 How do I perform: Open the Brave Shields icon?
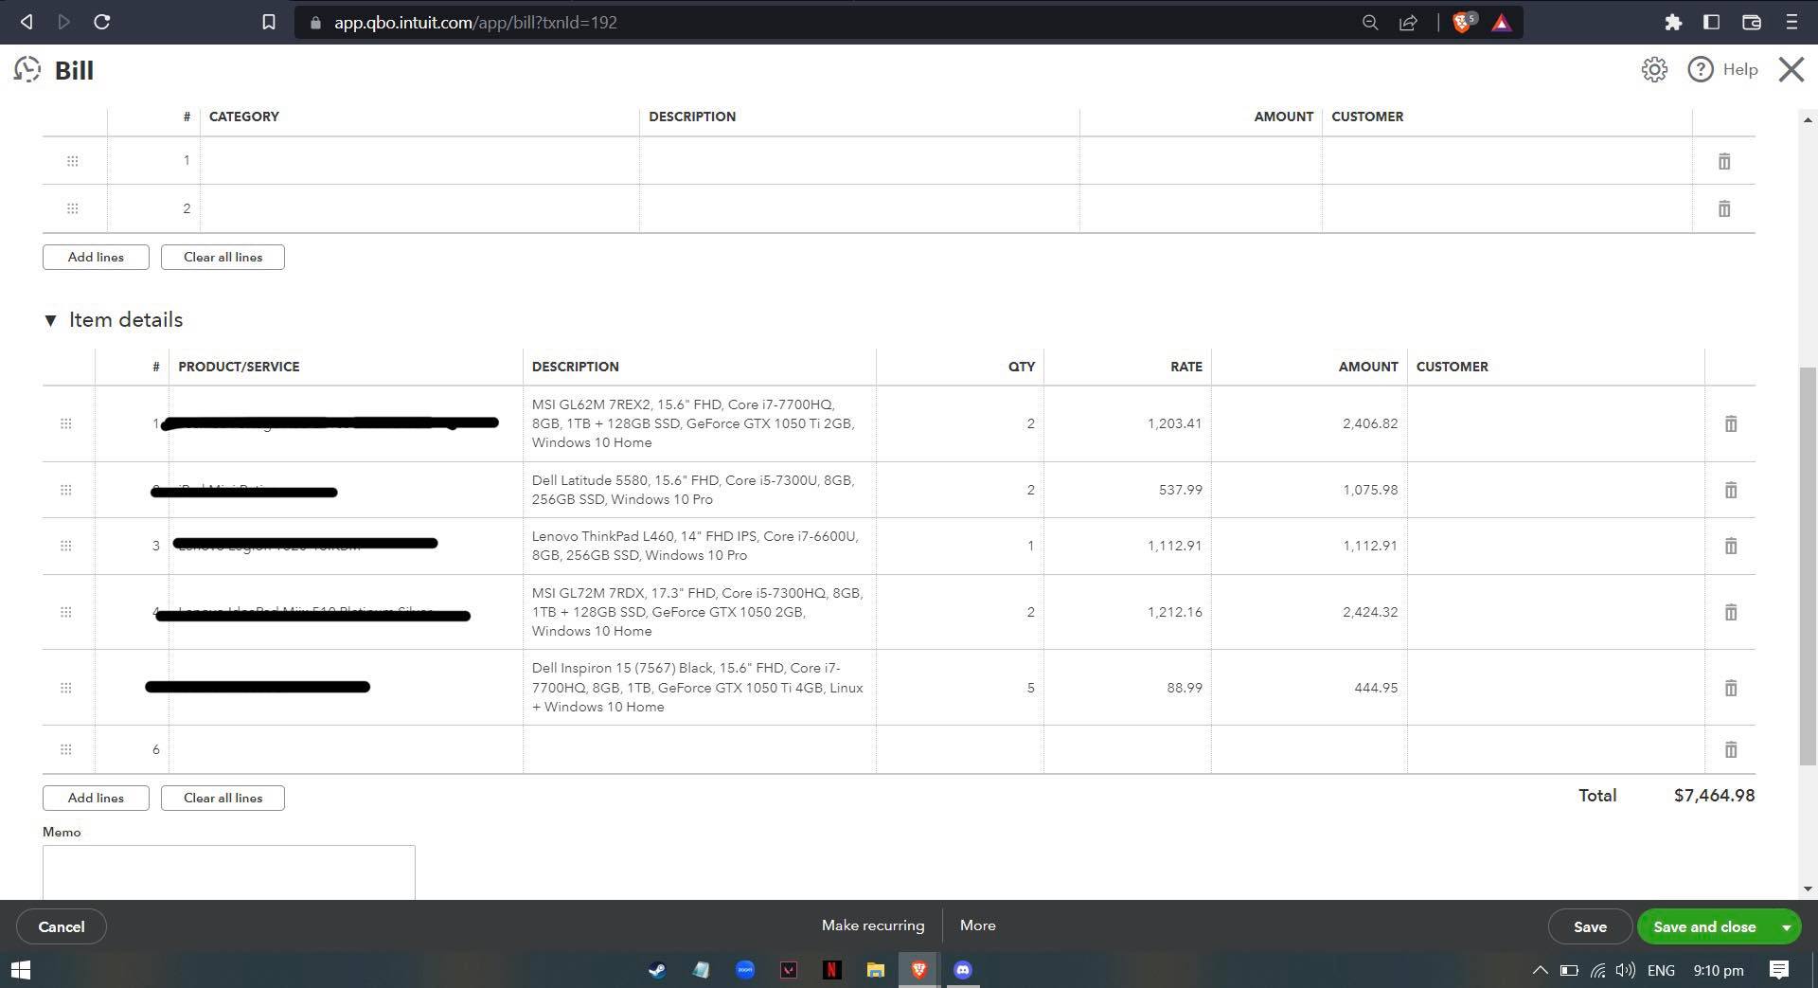point(1463,22)
